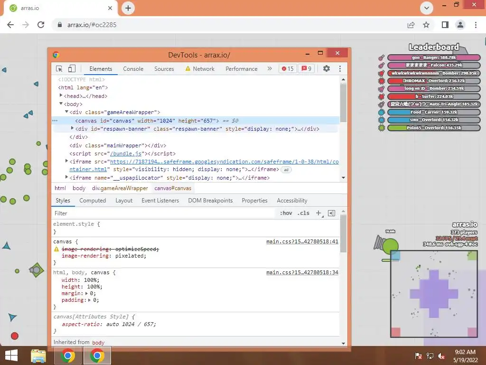Image resolution: width=486 pixels, height=365 pixels.
Task: Click the ad badge on iframe node
Action: point(286,170)
